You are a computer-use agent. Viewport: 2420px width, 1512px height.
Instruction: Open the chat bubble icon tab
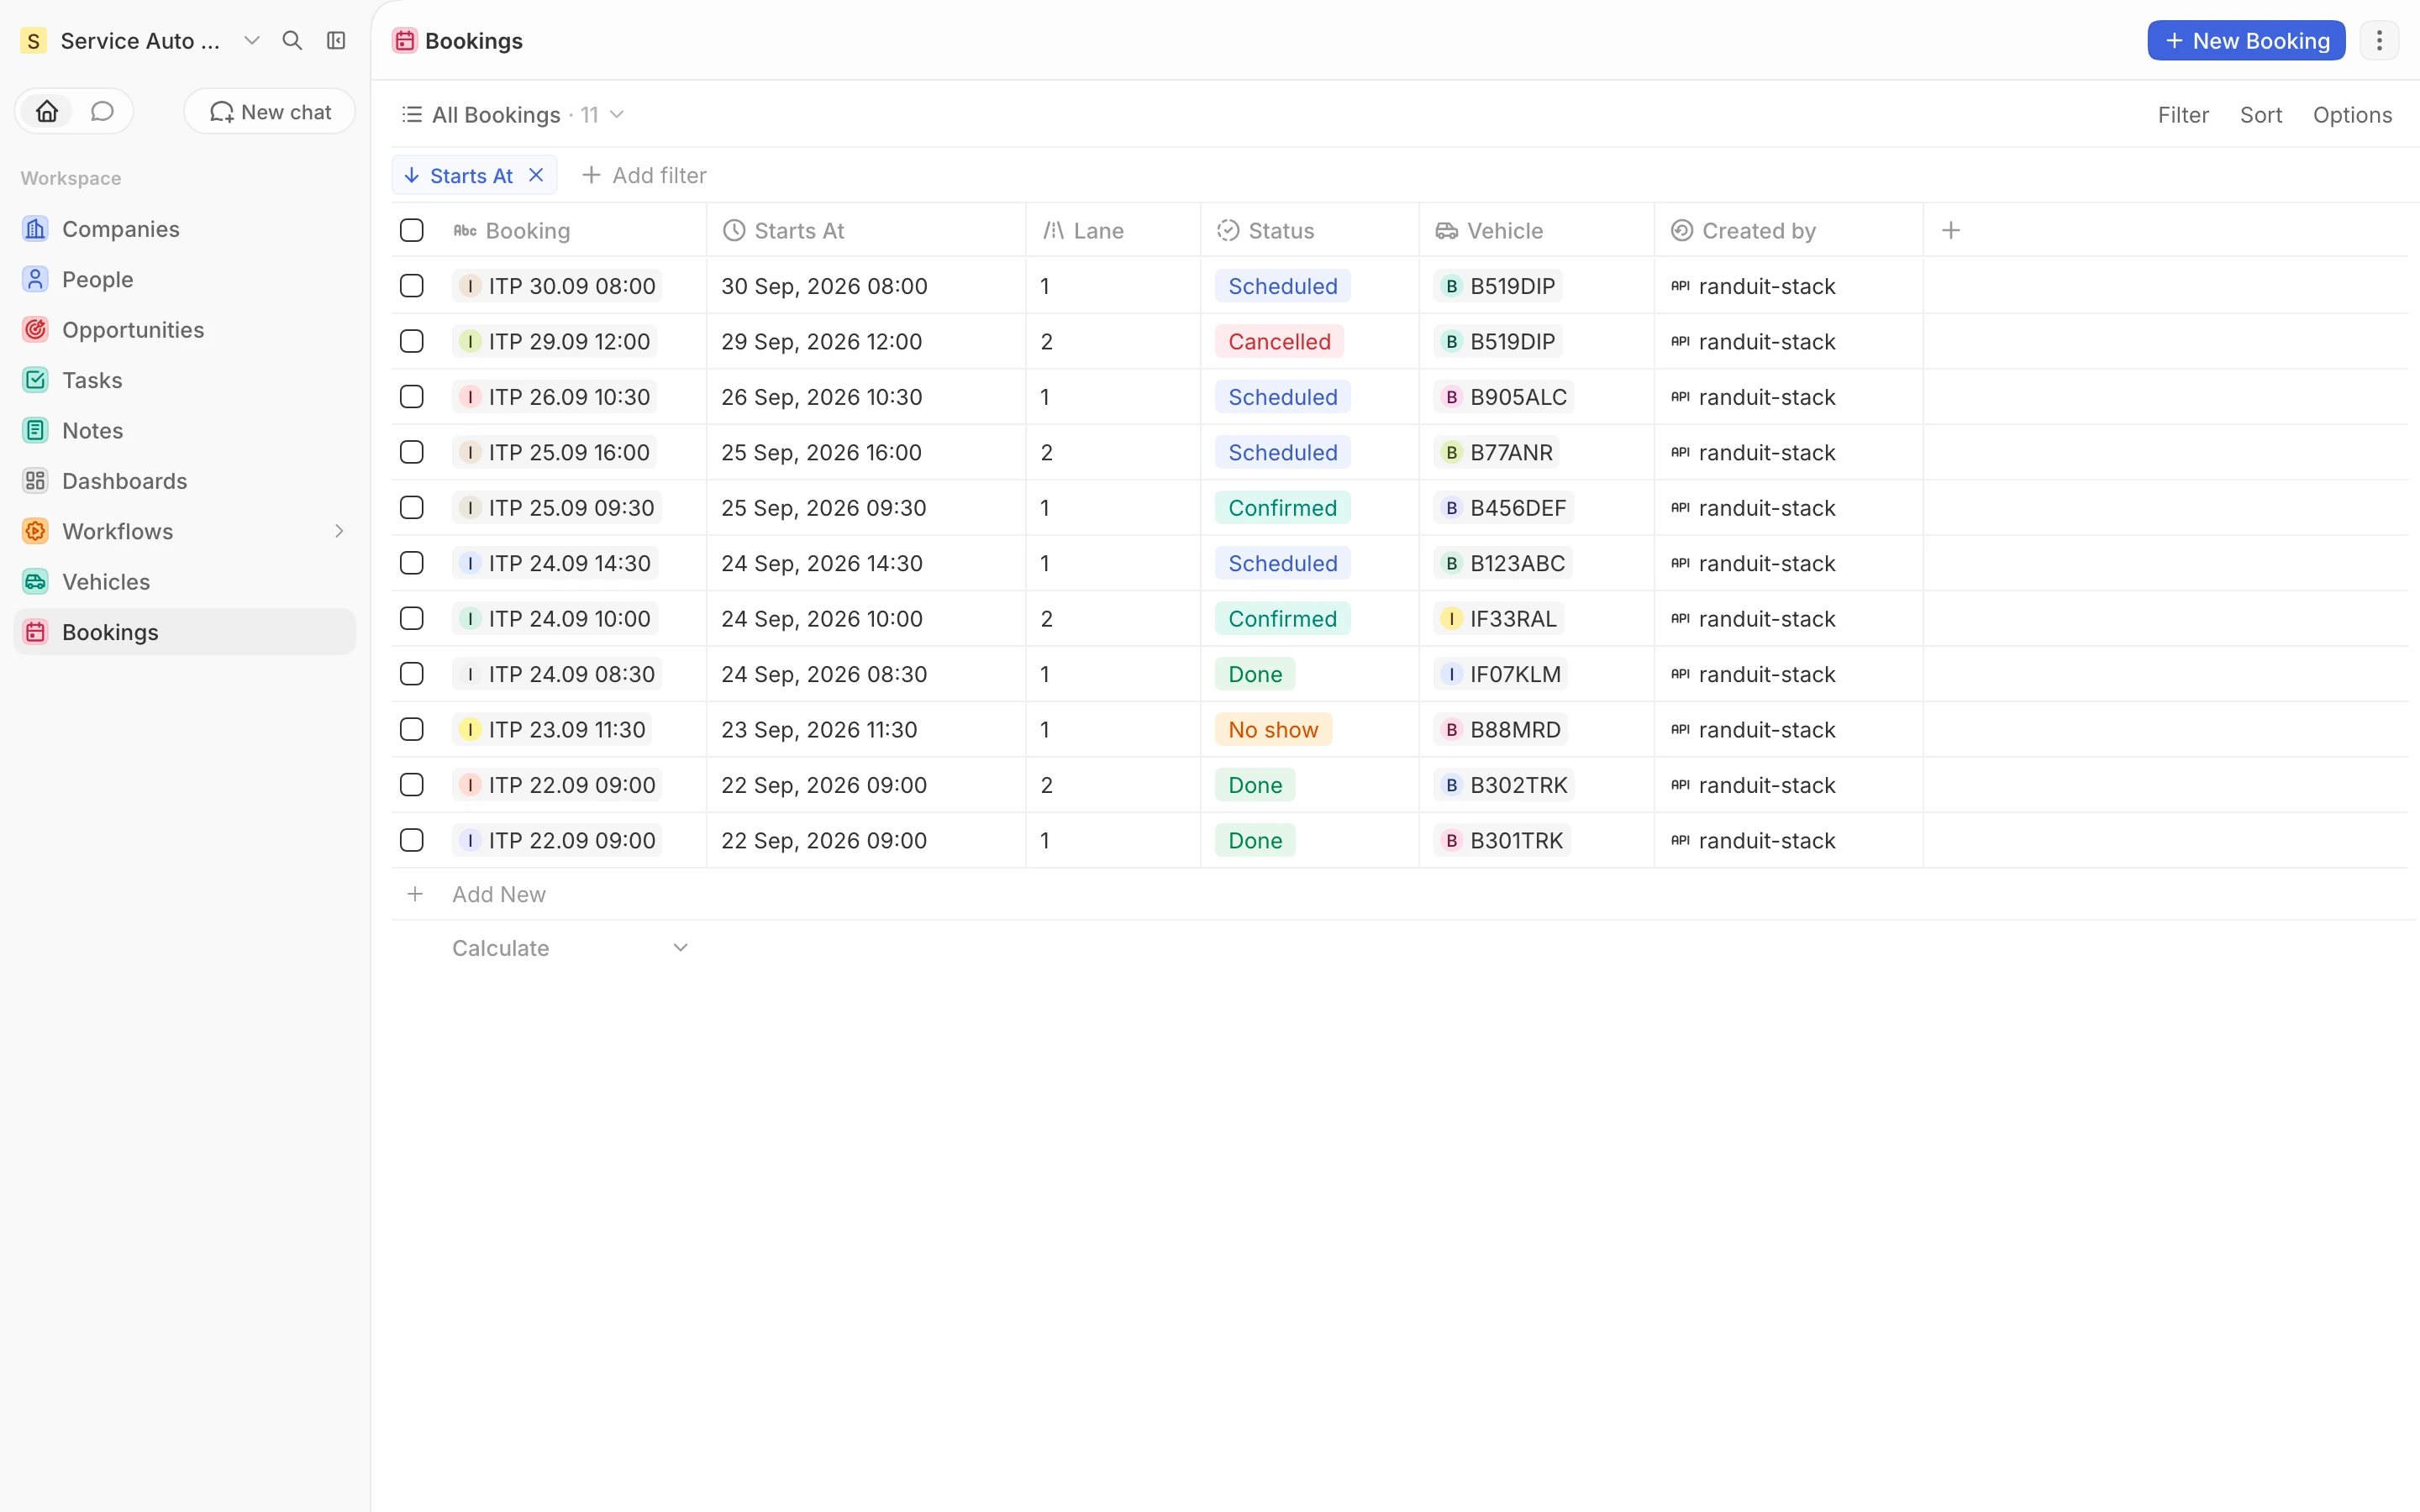point(102,111)
